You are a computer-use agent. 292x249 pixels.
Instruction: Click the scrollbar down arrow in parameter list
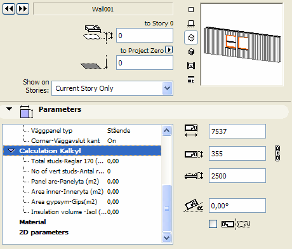point(167,238)
